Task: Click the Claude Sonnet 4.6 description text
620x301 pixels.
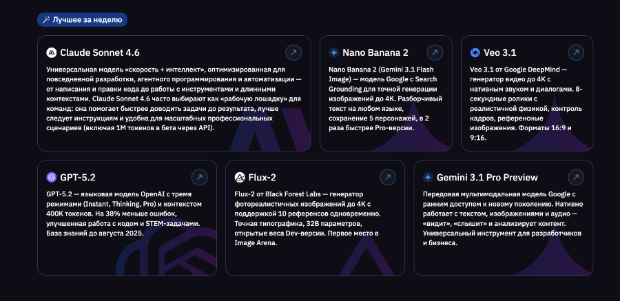Action: 174,99
